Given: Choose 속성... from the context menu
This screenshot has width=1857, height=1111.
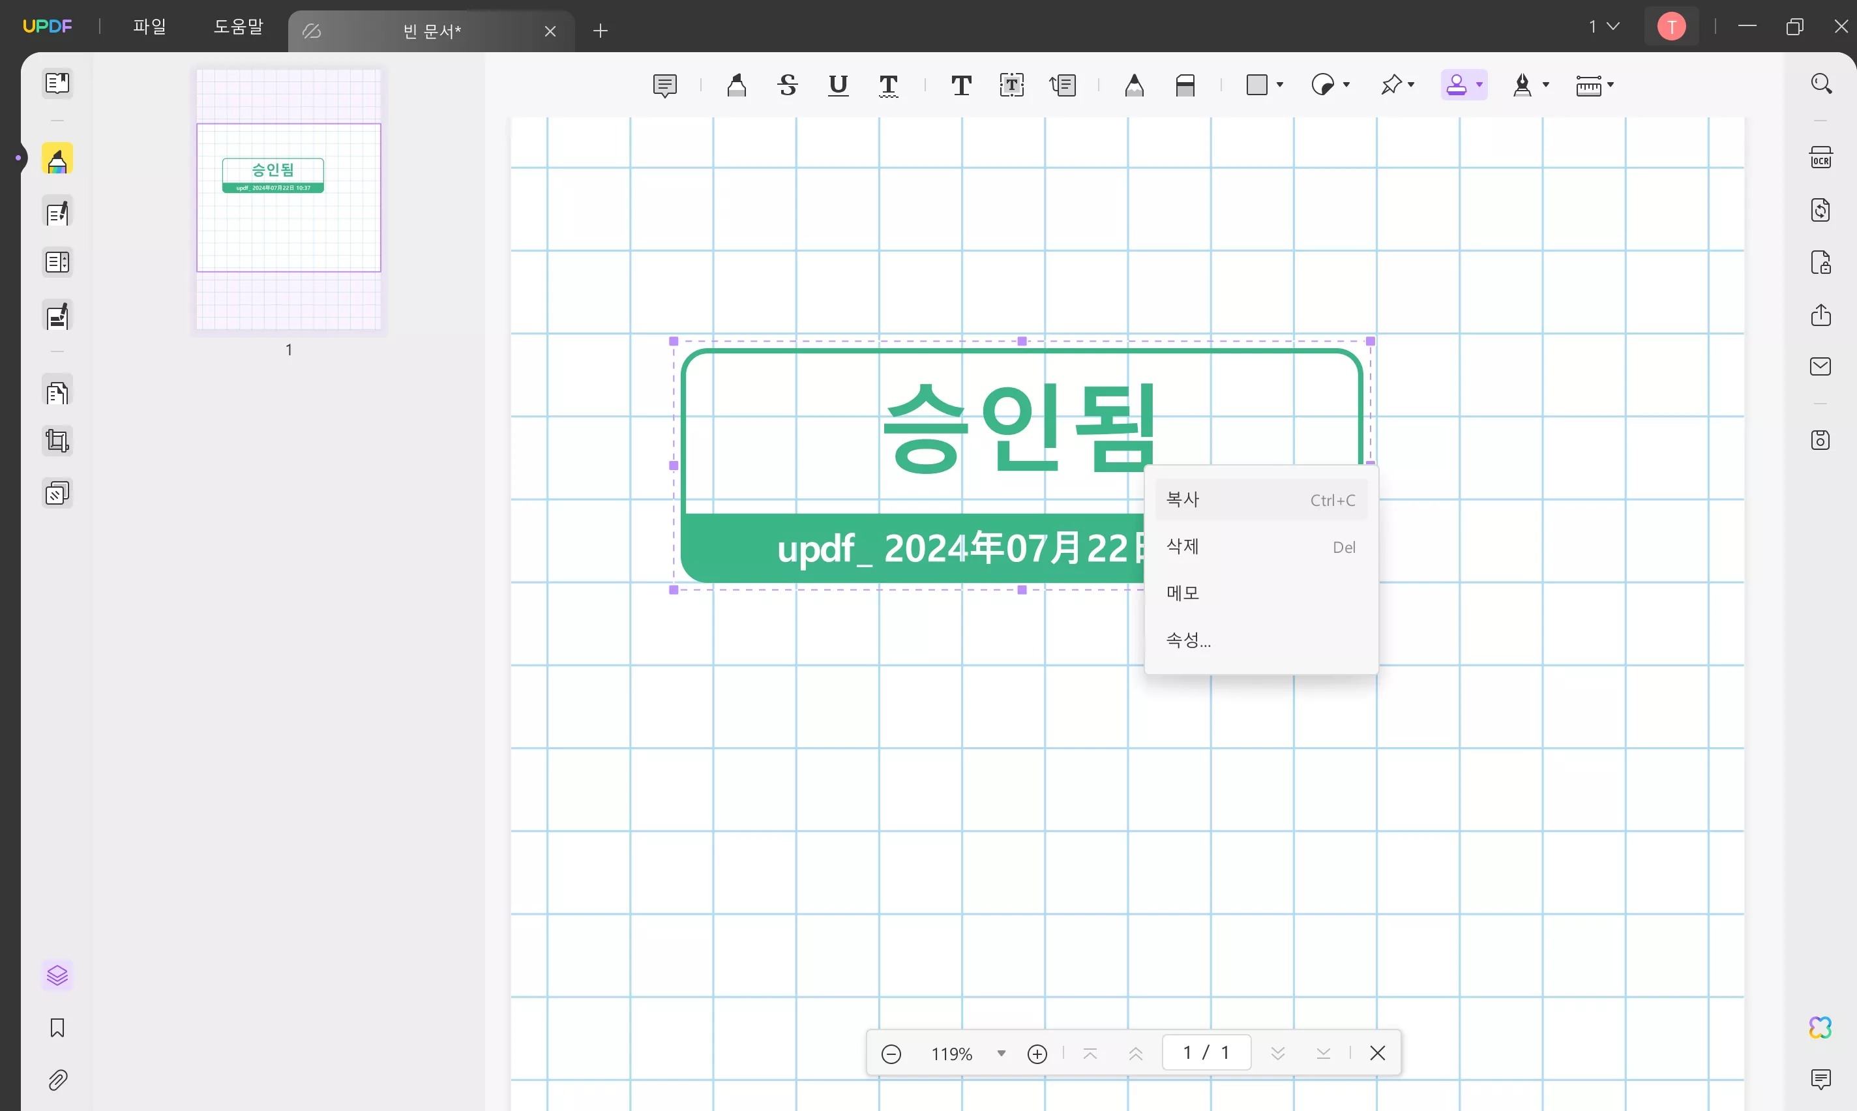Looking at the screenshot, I should coord(1261,640).
